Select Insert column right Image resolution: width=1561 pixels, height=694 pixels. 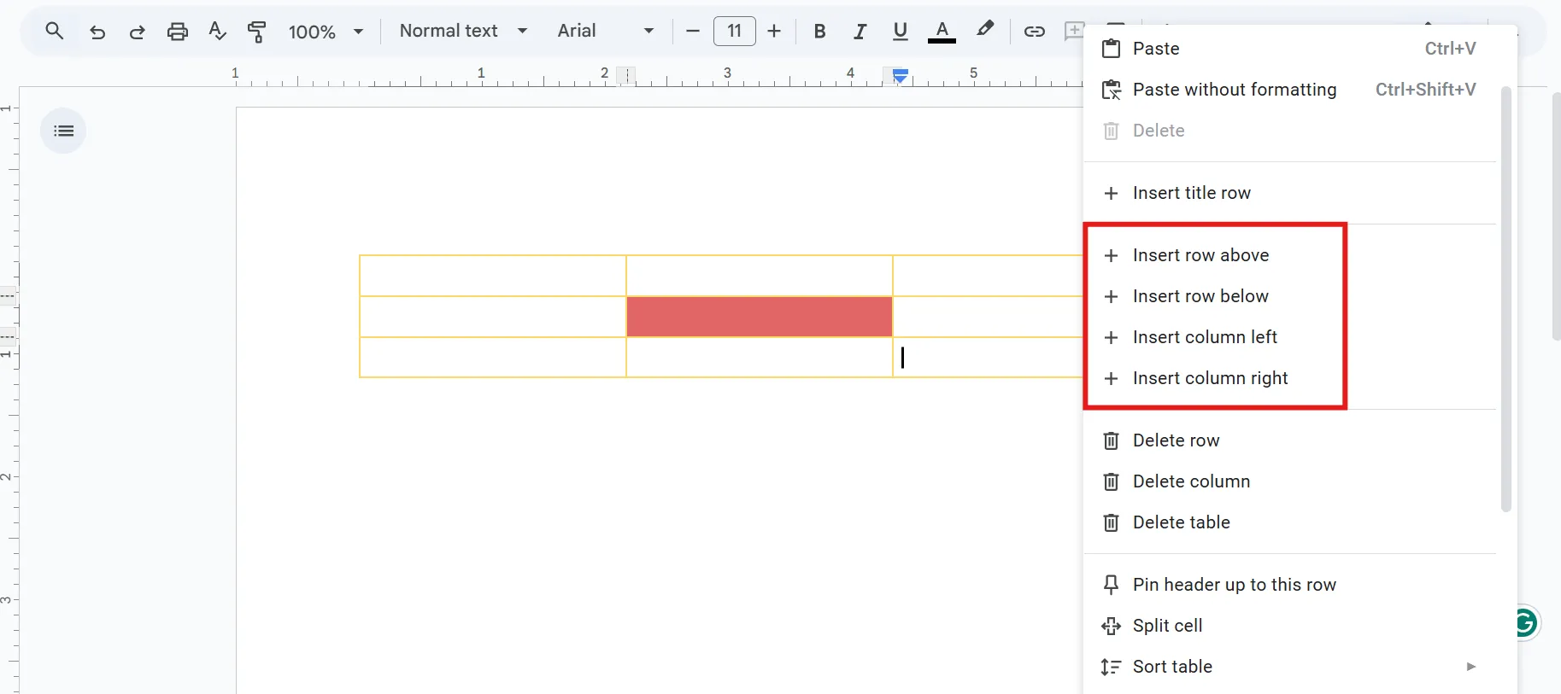[1289, 378]
